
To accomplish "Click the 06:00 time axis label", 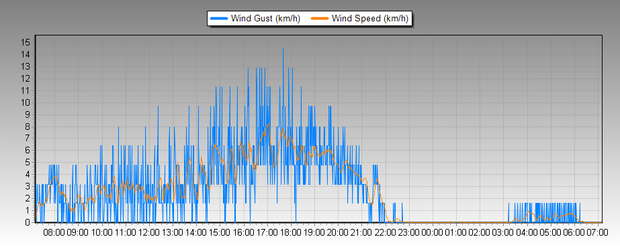I will pos(574,232).
